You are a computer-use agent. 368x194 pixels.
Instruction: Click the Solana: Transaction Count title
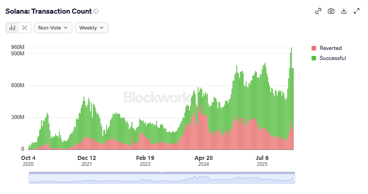[48, 11]
